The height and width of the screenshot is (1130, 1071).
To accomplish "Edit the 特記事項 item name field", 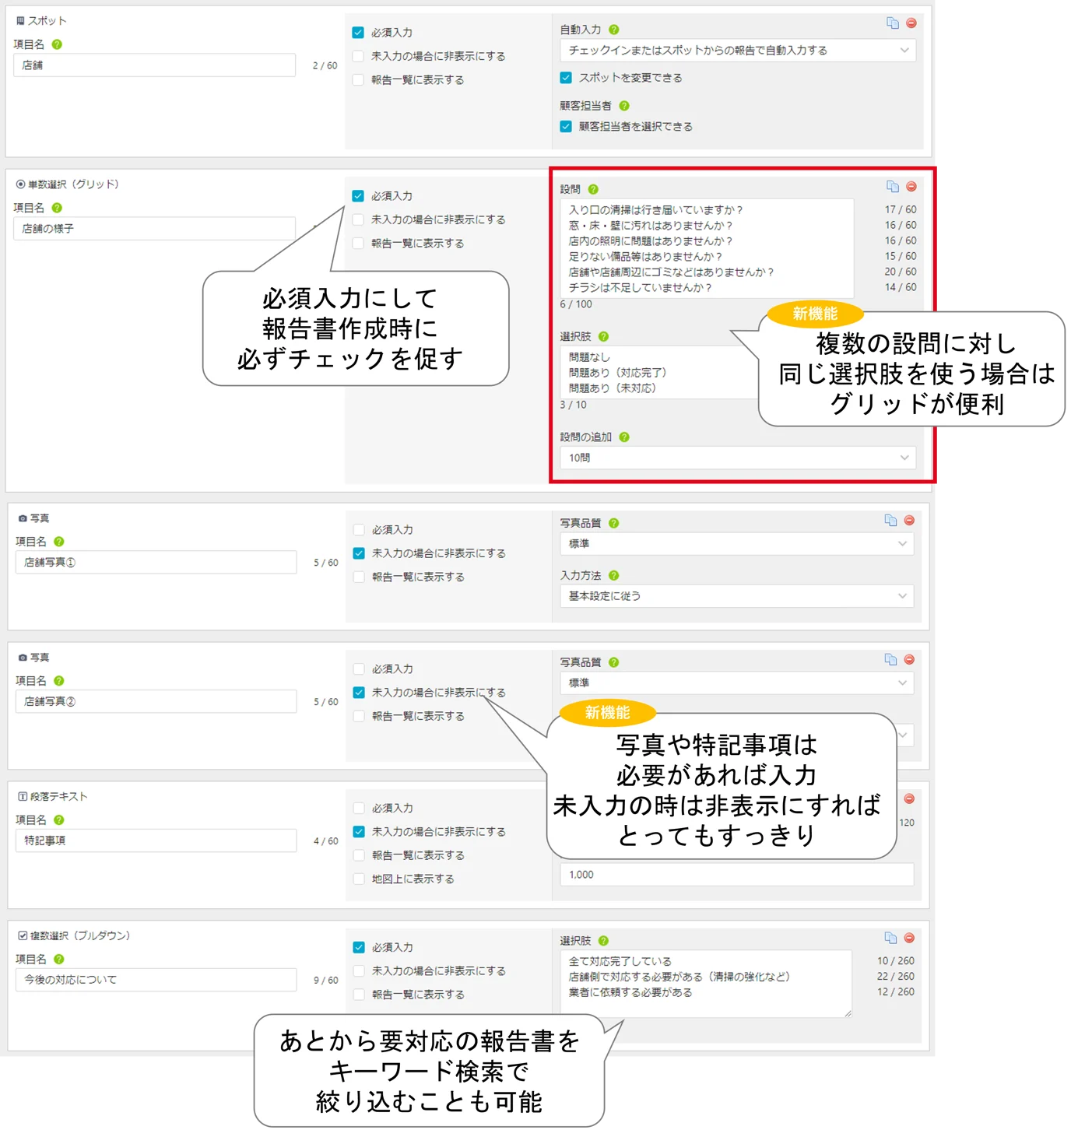I will pyautogui.click(x=156, y=841).
